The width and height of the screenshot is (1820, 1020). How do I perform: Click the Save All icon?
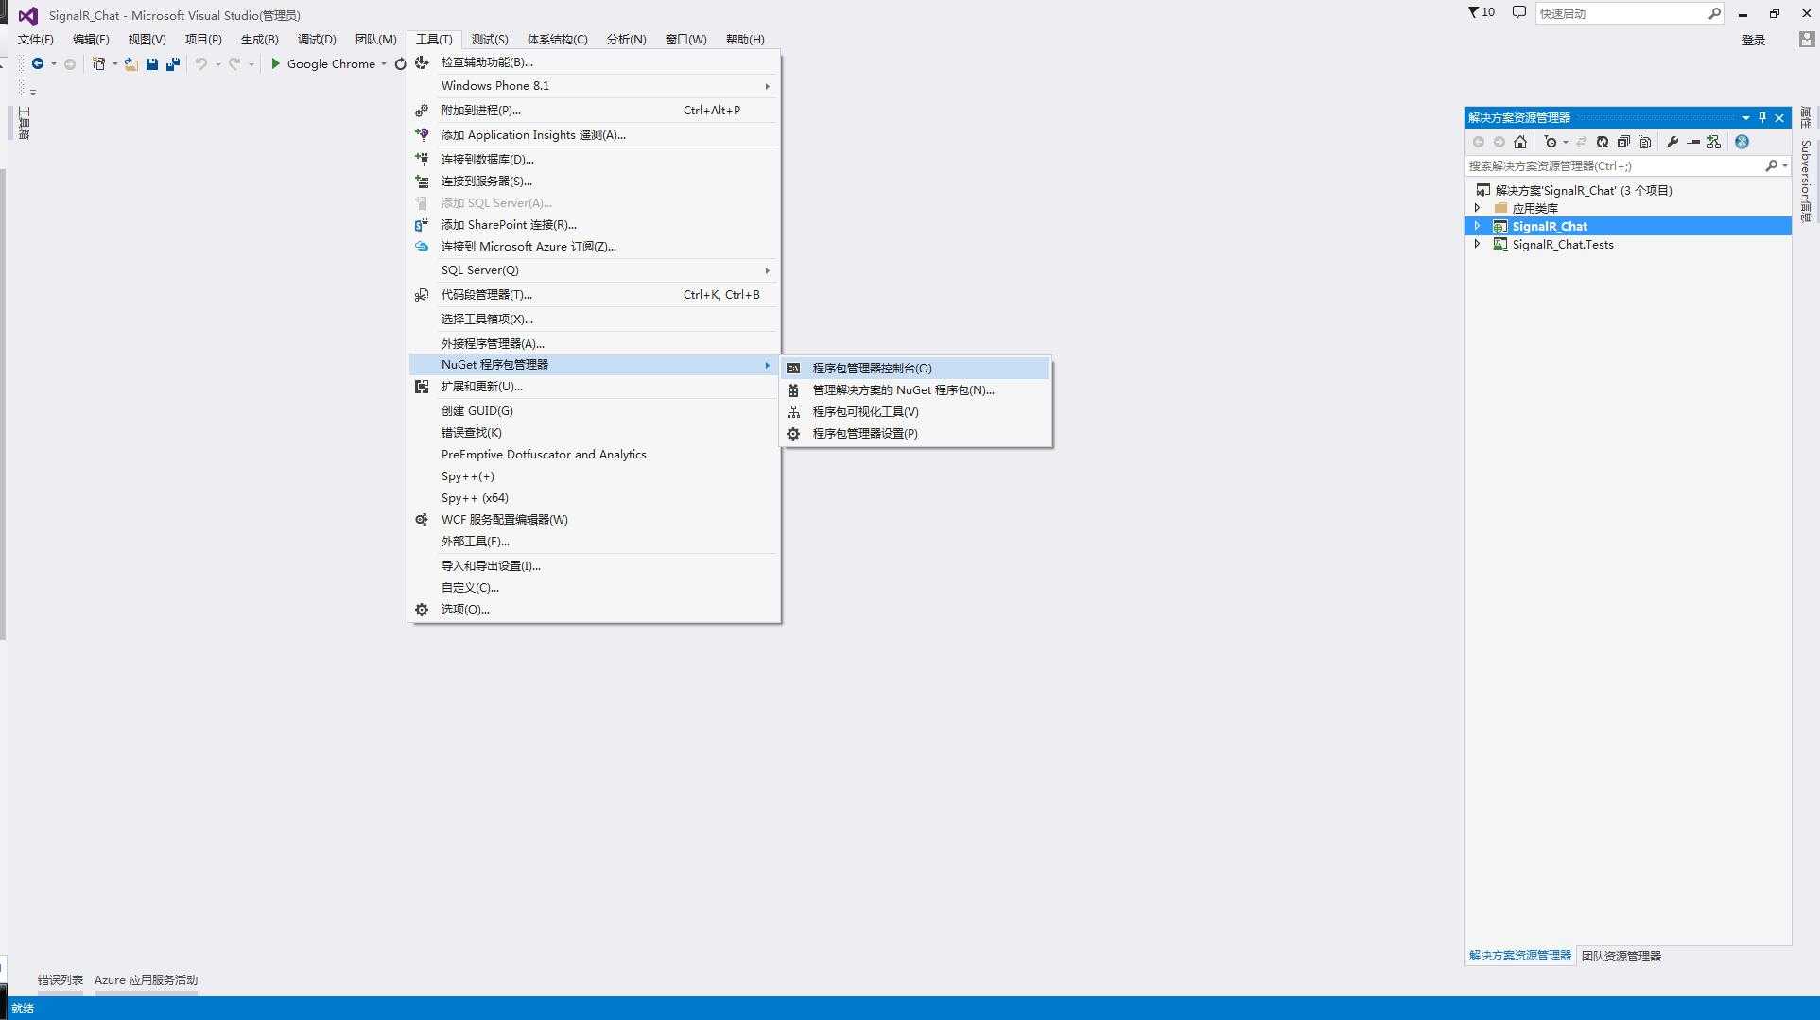[x=173, y=63]
